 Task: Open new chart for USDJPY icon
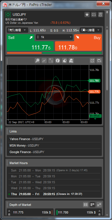94,14
